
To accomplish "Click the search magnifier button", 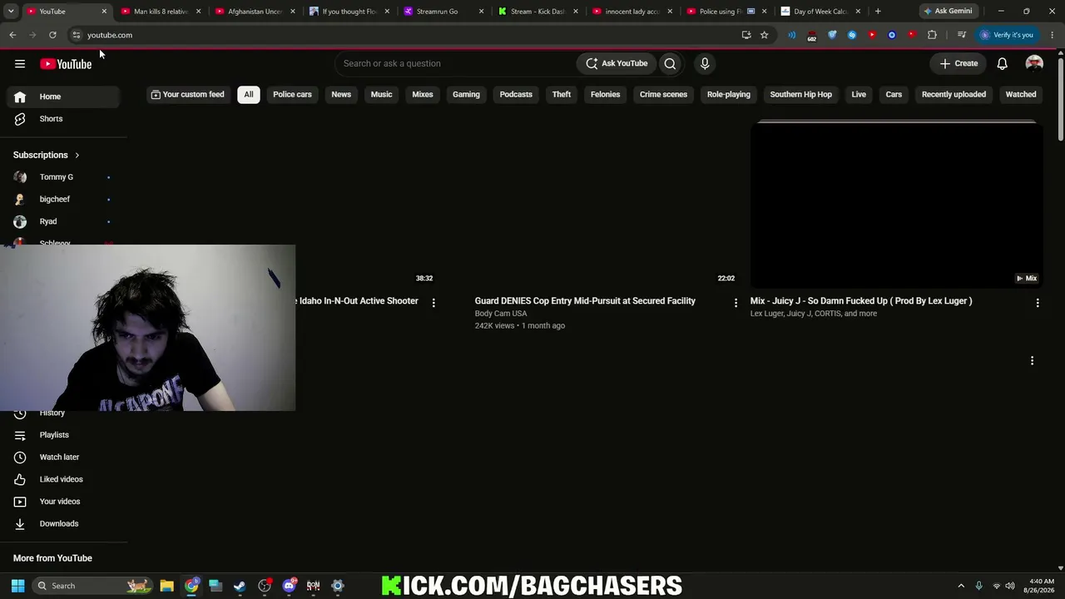I will tap(670, 63).
